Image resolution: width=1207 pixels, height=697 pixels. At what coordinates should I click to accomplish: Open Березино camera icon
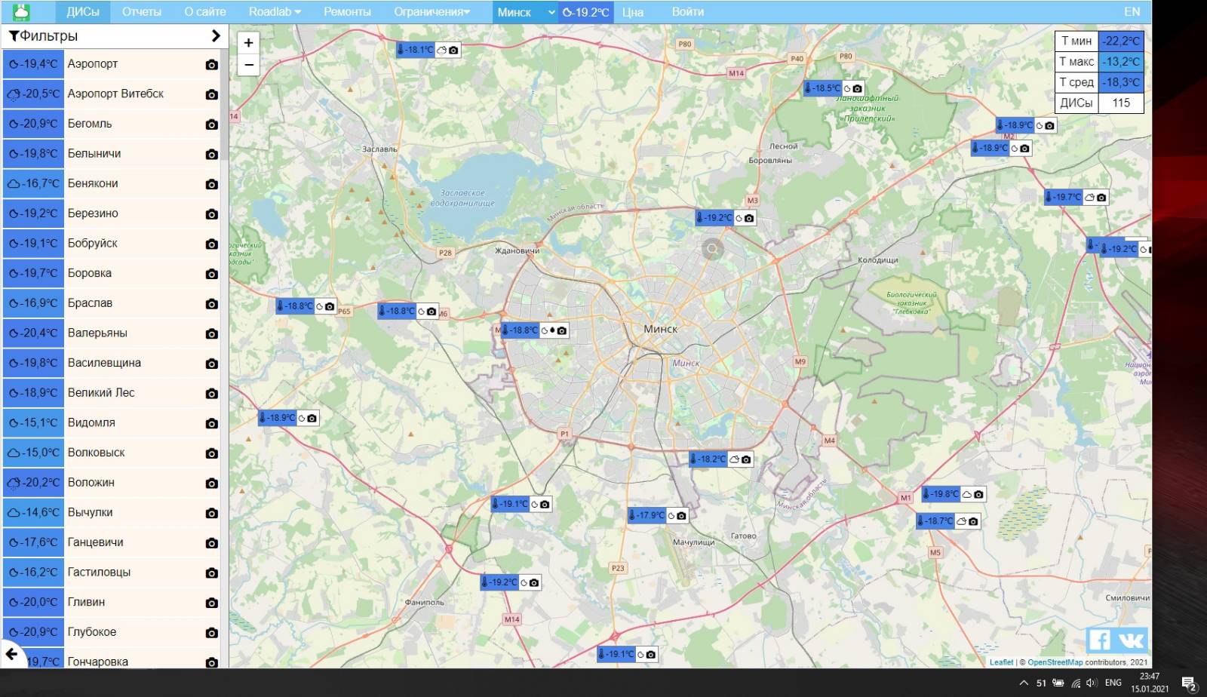[x=212, y=214]
